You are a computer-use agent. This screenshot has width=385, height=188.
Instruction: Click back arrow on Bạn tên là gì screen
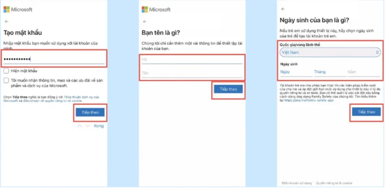(x=145, y=22)
